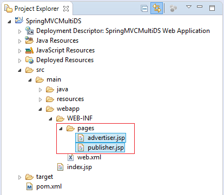Click the web.xml file icon

tap(70, 158)
